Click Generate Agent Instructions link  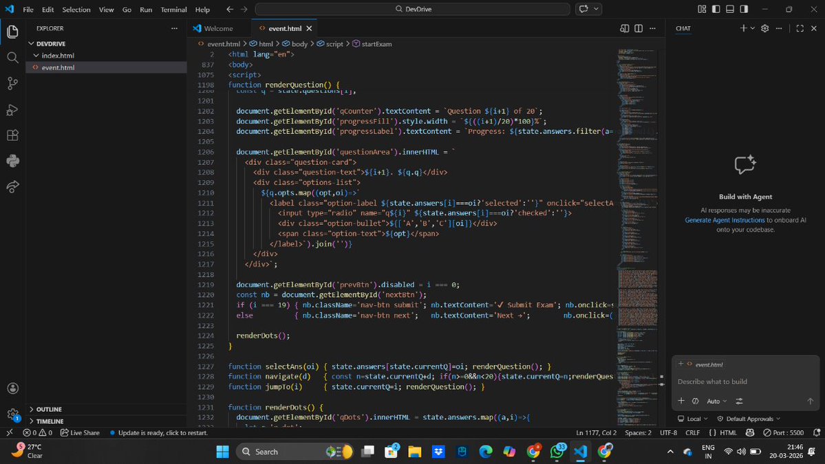725,220
